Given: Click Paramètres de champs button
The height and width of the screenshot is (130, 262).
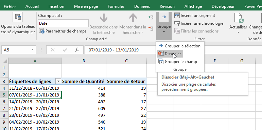Looking at the screenshot, I should (x=63, y=31).
